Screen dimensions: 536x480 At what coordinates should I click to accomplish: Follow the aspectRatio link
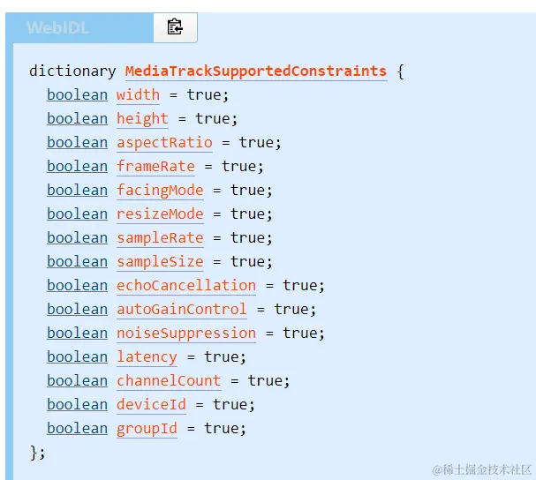coord(164,143)
